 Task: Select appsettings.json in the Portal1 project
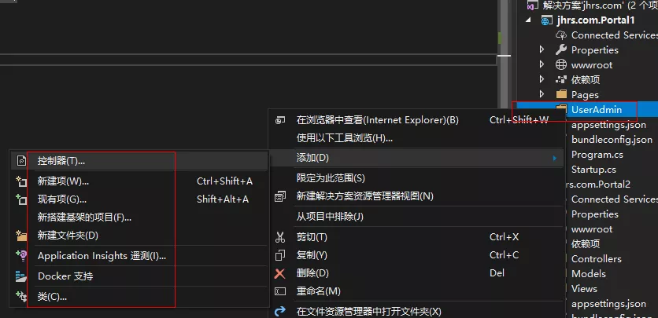coord(608,125)
